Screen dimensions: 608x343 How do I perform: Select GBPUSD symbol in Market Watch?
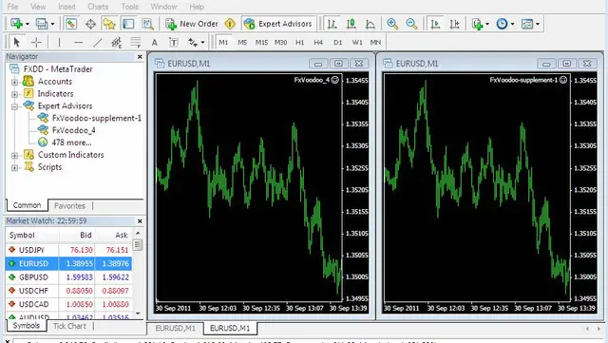point(33,277)
